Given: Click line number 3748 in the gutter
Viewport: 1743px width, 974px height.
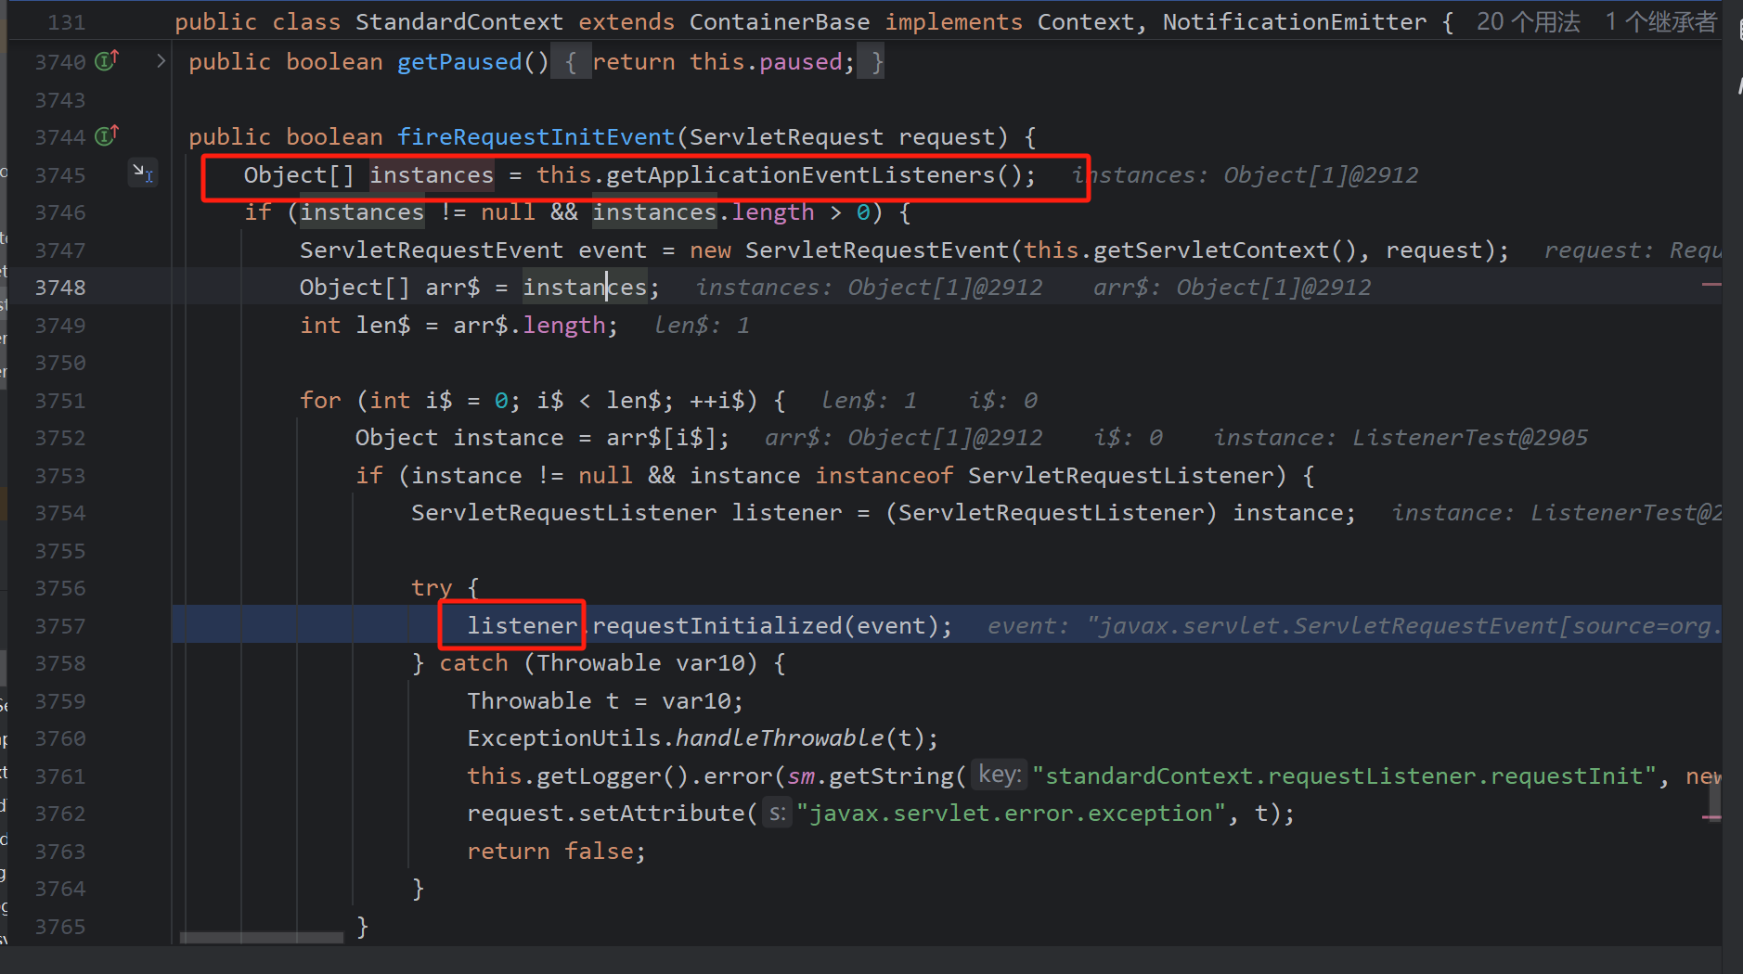Looking at the screenshot, I should pyautogui.click(x=60, y=288).
